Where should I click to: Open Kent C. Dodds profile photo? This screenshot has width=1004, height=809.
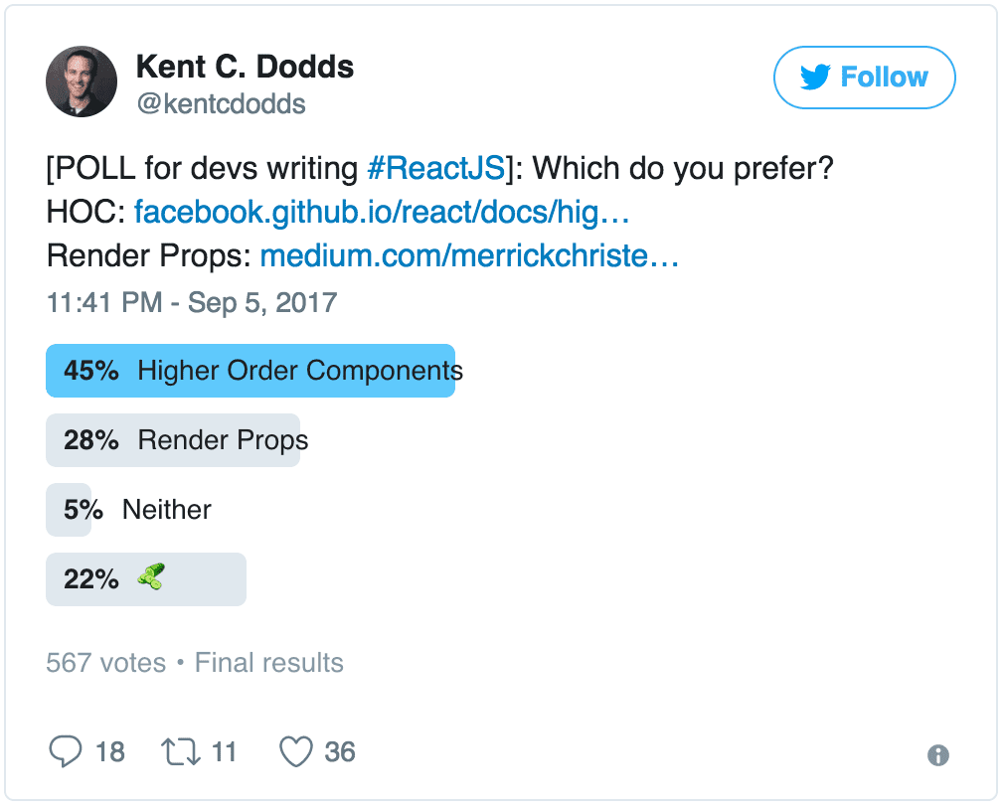coord(82,81)
